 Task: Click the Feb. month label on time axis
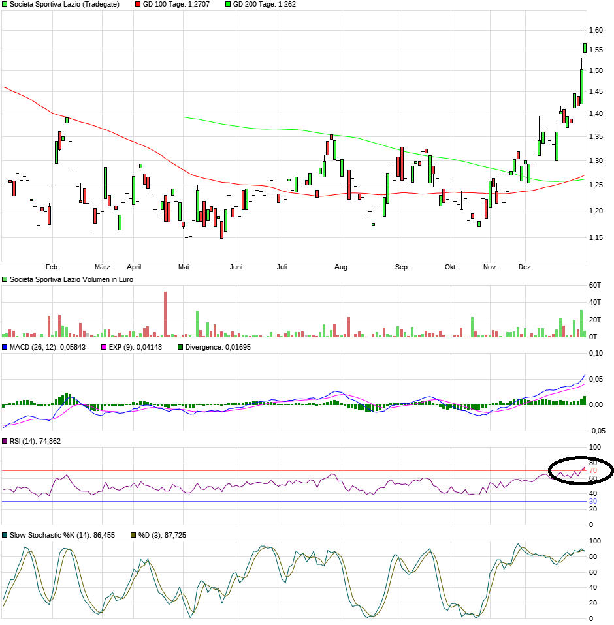[x=52, y=267]
